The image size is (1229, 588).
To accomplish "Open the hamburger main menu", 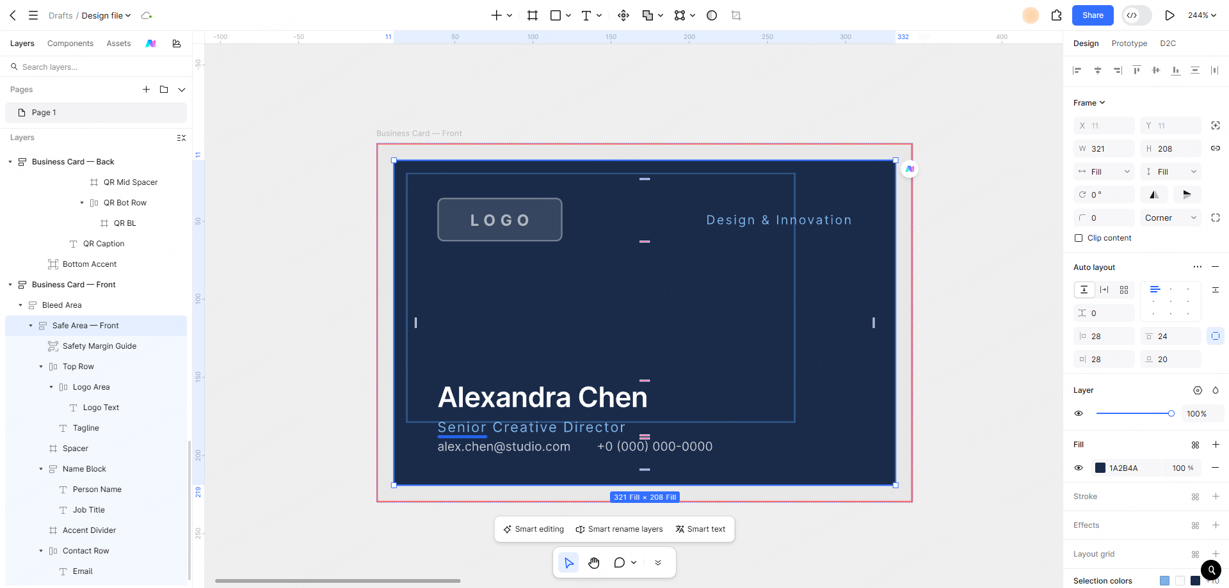I will tap(33, 15).
